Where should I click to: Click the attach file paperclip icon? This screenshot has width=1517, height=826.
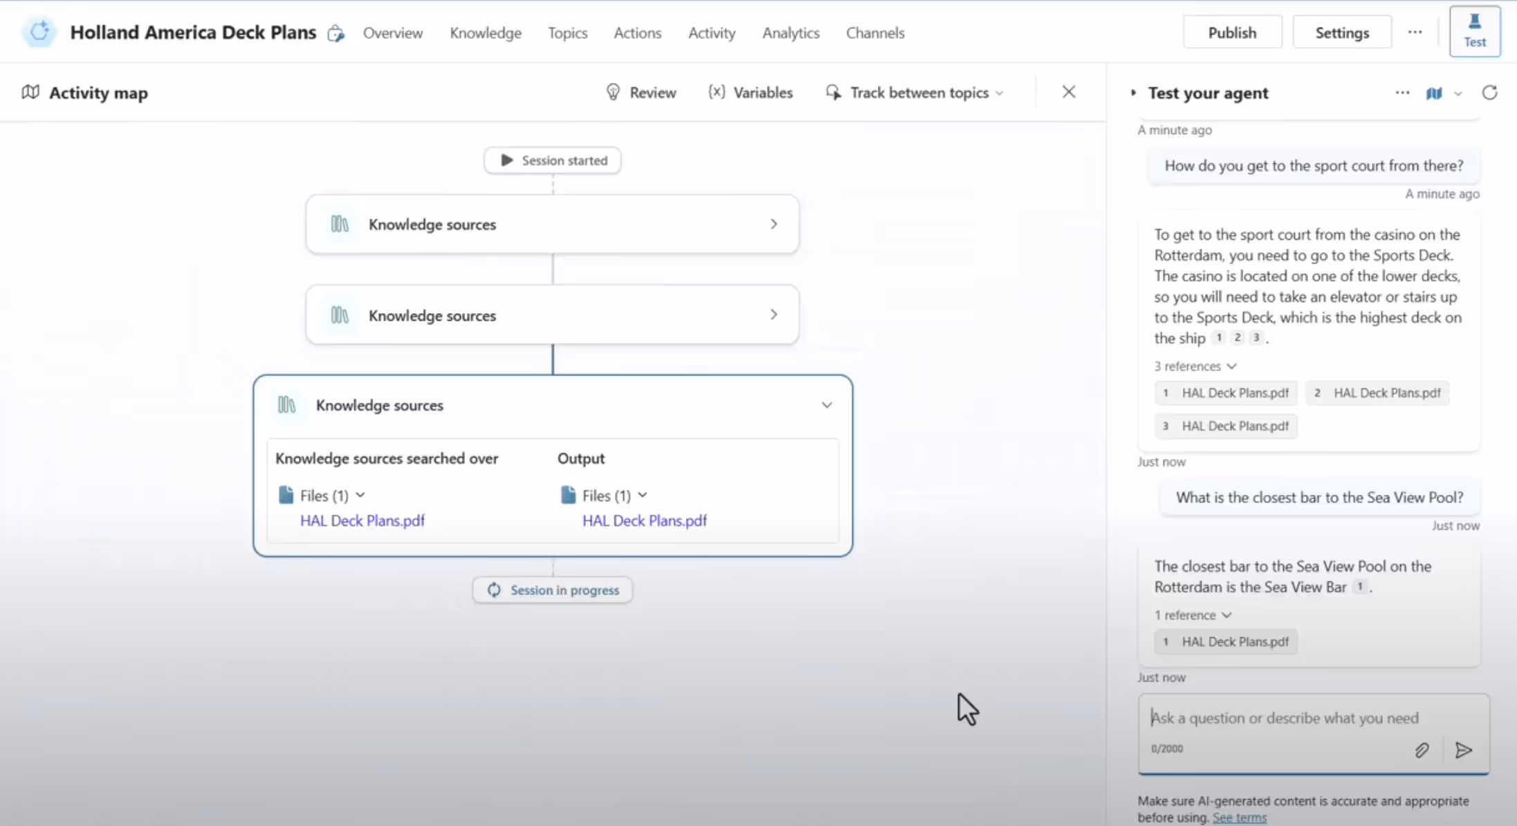point(1422,750)
